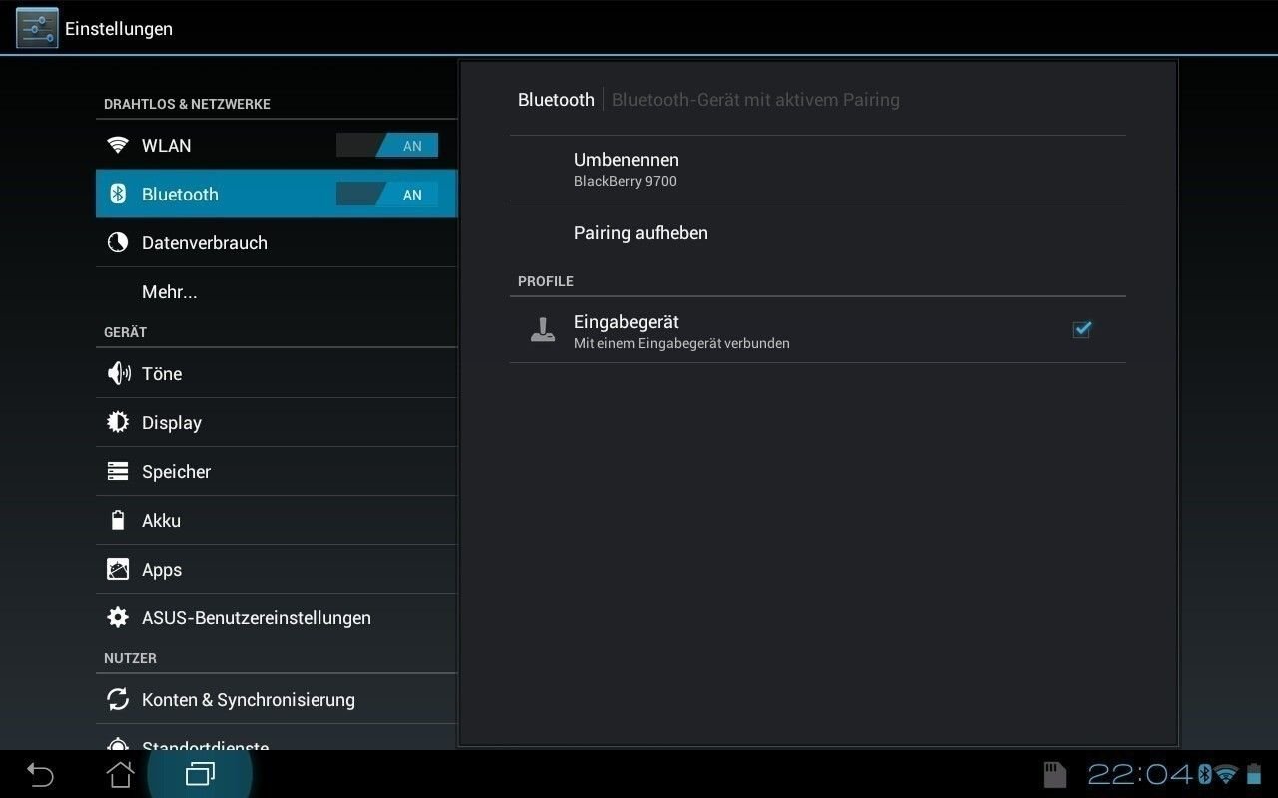Tap the wifi signal status icon
1278x798 pixels.
1226,774
